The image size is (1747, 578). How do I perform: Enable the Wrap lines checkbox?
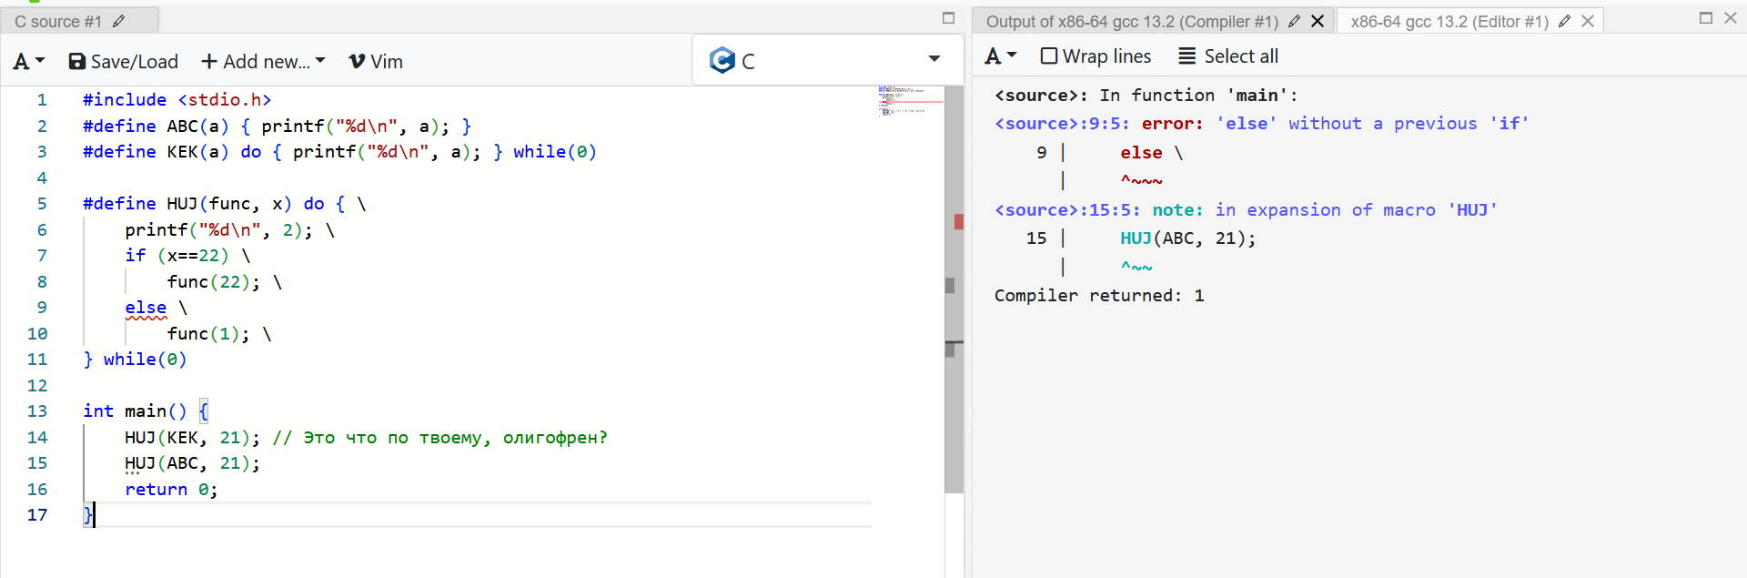click(1049, 56)
